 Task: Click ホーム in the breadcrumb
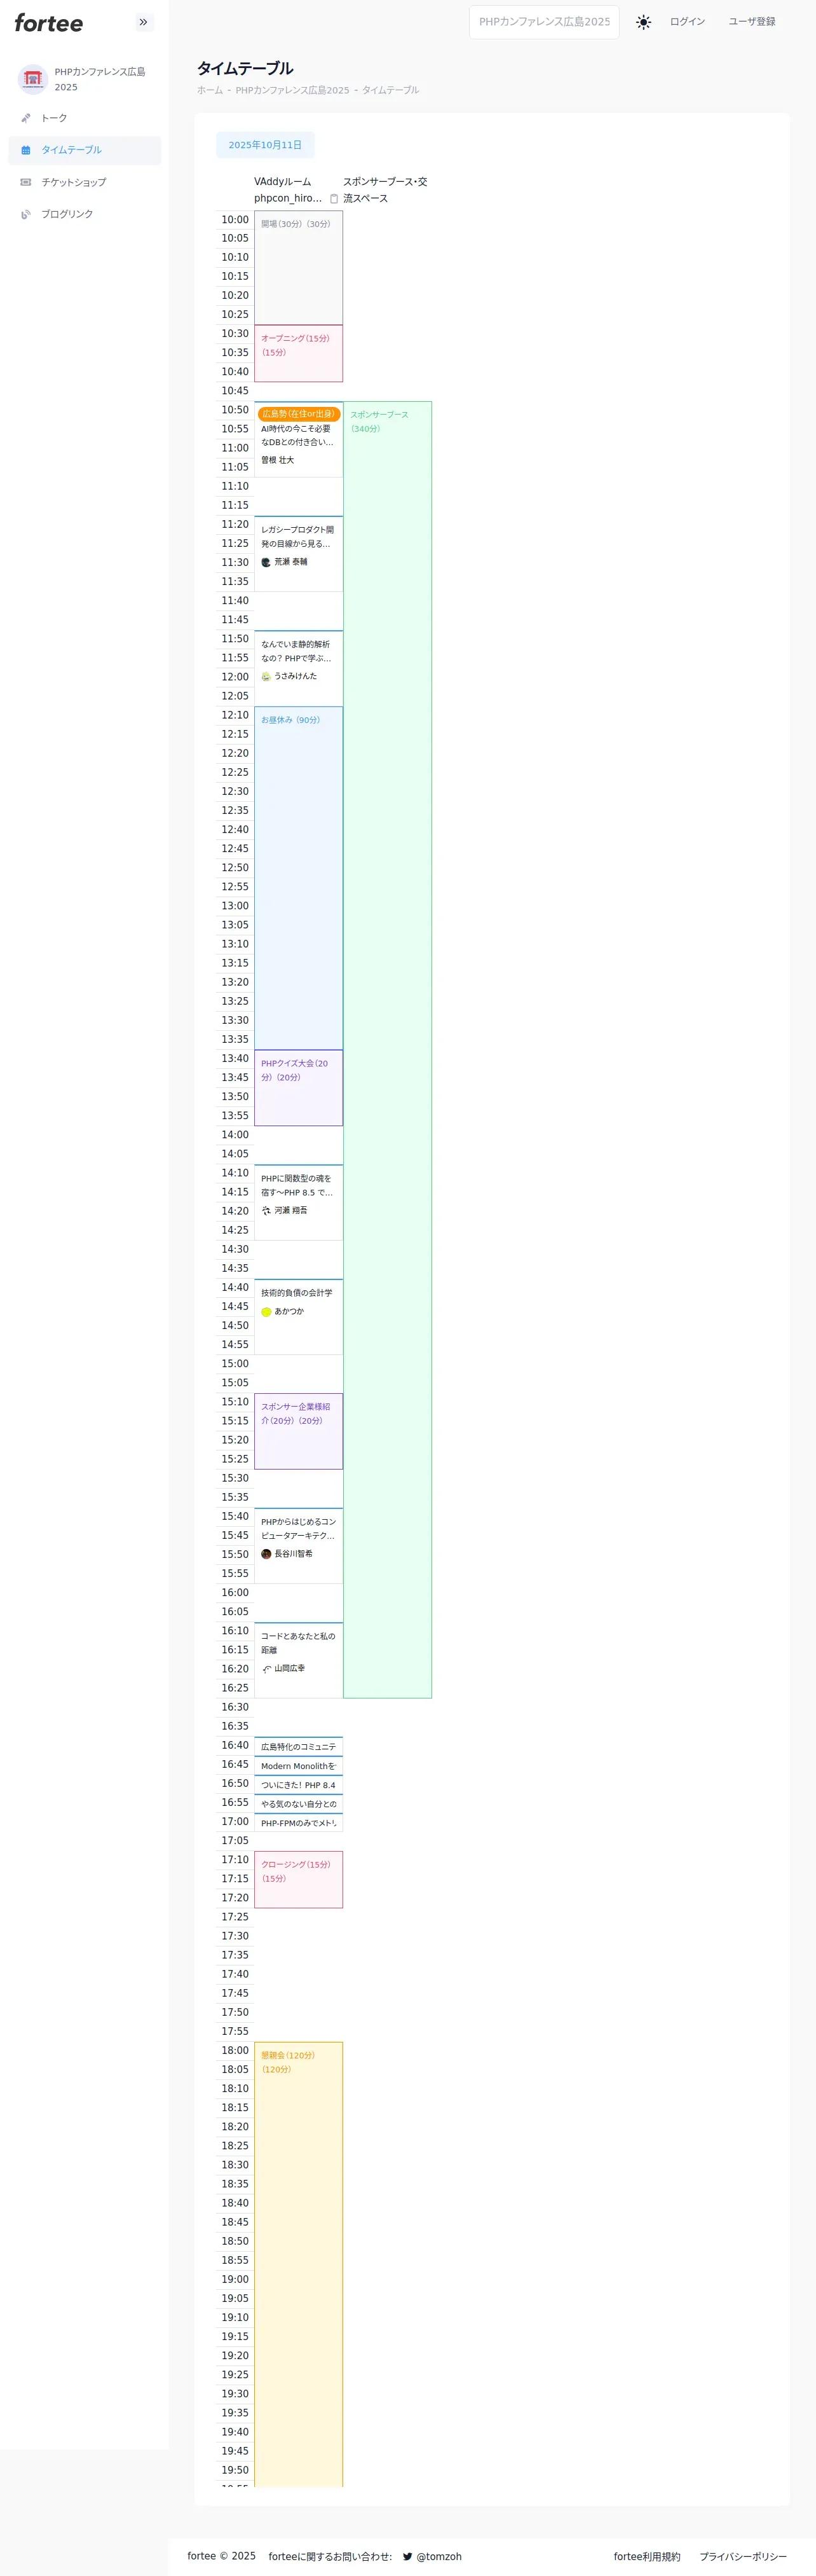[210, 90]
